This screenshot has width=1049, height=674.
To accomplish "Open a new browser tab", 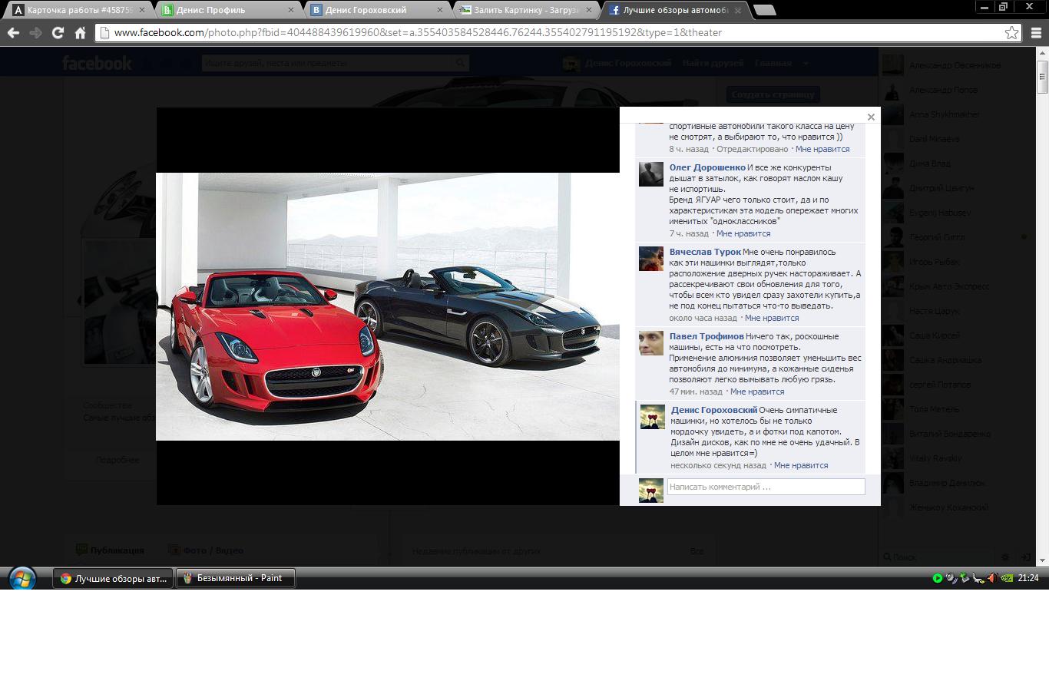I will (x=764, y=10).
